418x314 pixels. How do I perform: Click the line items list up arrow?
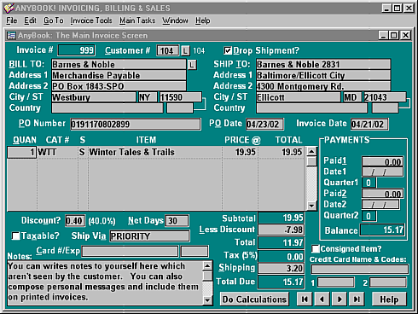311,151
